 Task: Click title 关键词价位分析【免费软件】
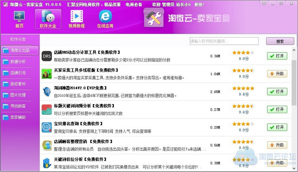80,159
